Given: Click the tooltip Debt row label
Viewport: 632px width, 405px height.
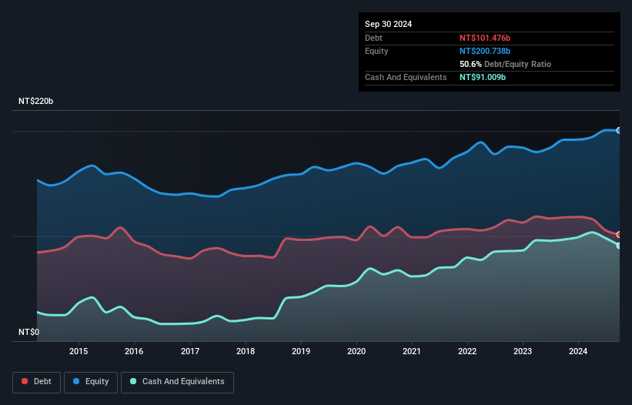Looking at the screenshot, I should (x=373, y=38).
